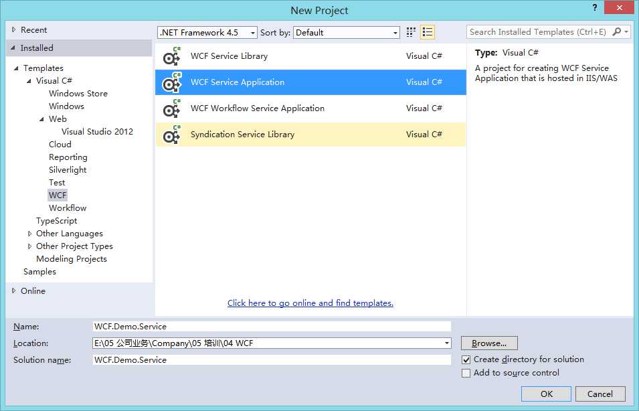Open the Sort by Default dropdown
This screenshot has height=411, width=639.
click(x=347, y=33)
